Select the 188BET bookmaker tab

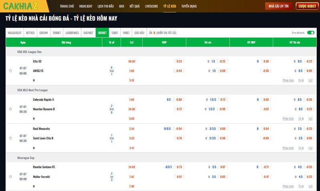(x=57, y=33)
